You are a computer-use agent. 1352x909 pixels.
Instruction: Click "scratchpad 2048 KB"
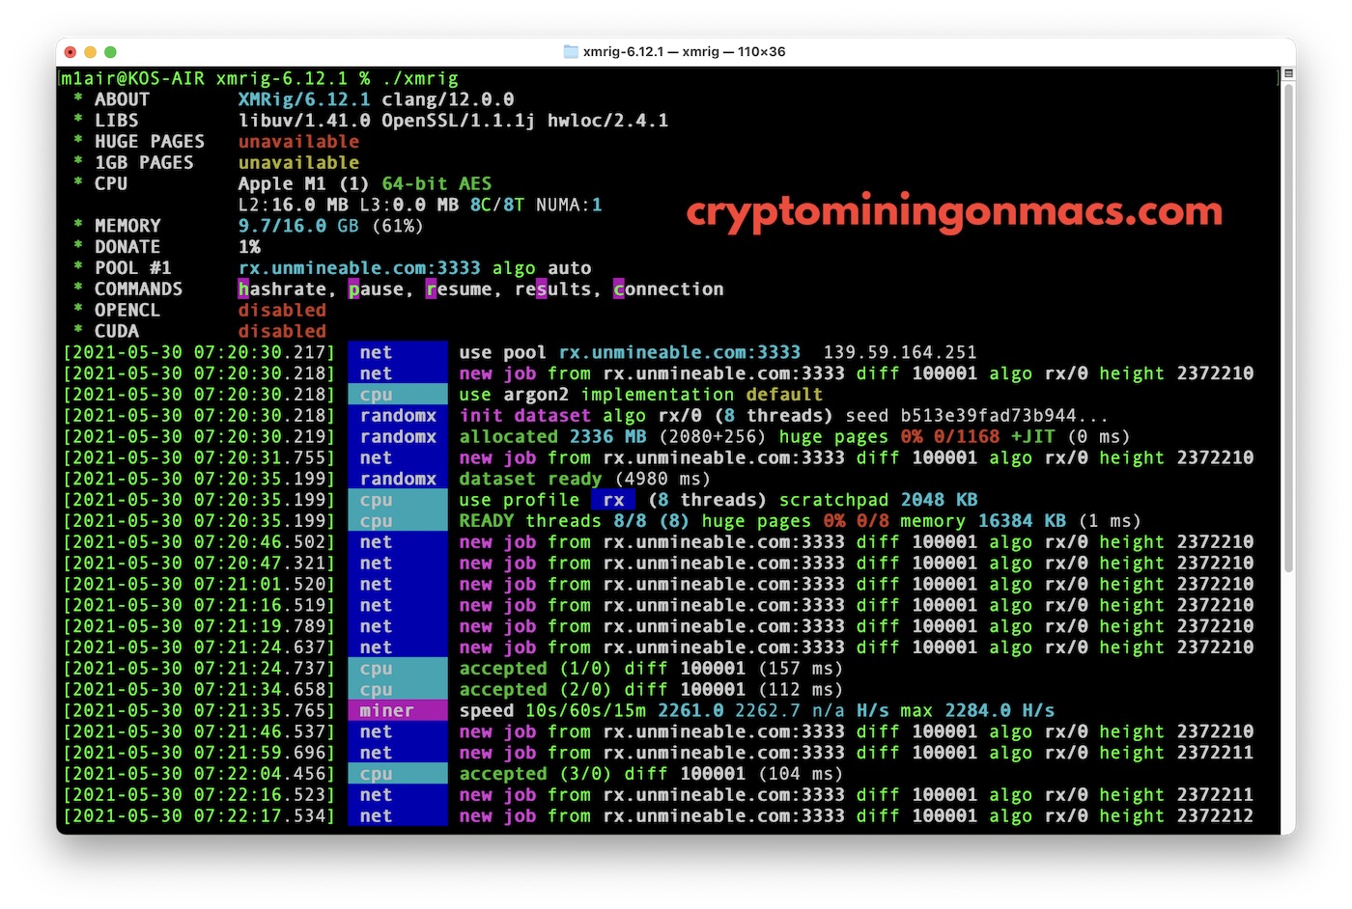878,500
